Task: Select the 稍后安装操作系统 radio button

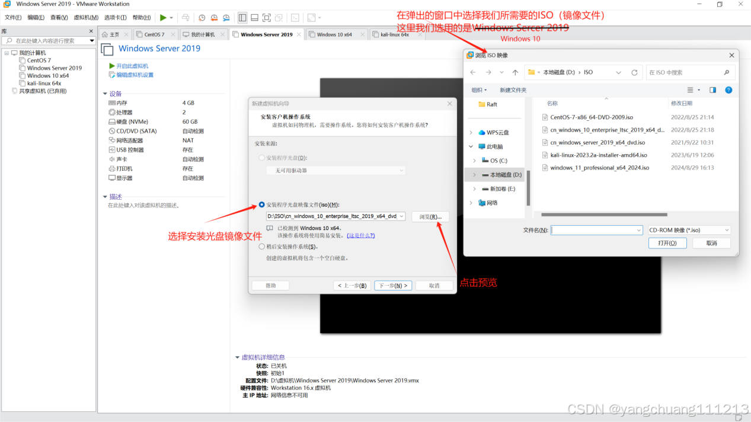Action: pyautogui.click(x=262, y=247)
